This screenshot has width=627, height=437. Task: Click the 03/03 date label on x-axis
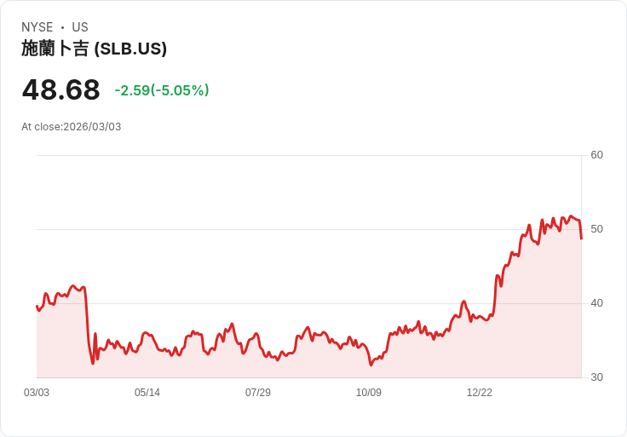(x=37, y=393)
